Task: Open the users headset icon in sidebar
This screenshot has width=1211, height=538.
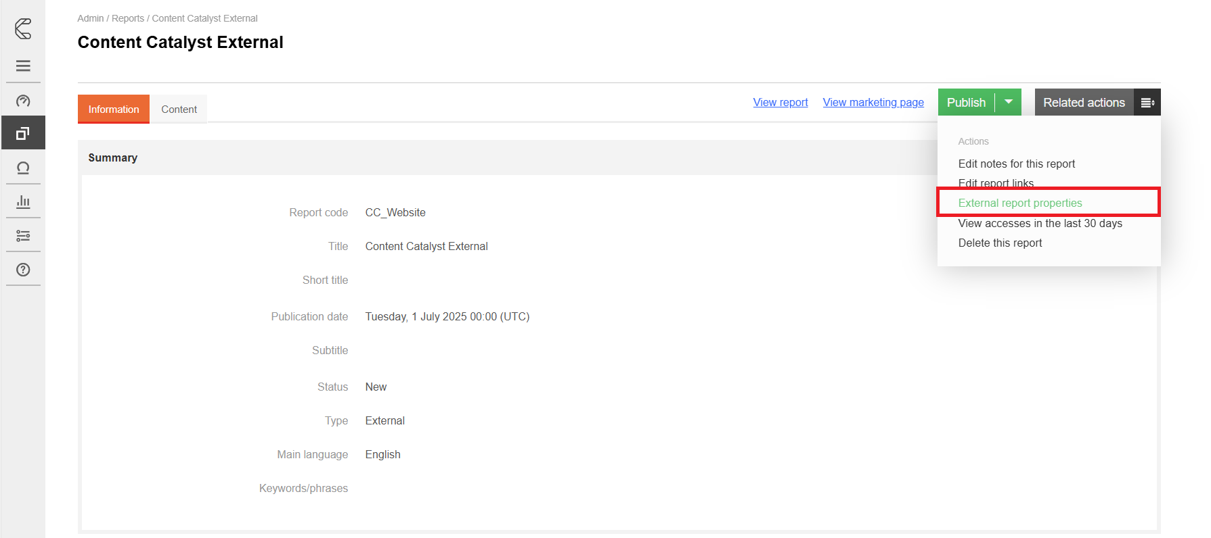Action: [23, 168]
